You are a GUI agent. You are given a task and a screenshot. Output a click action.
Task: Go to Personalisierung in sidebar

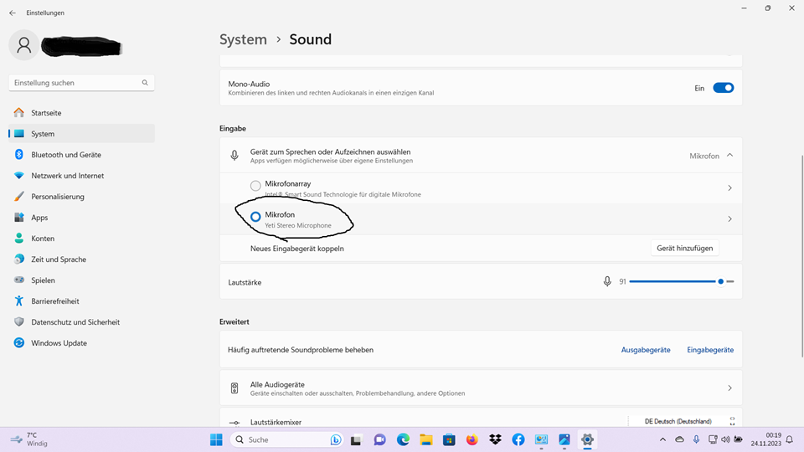[x=58, y=197]
